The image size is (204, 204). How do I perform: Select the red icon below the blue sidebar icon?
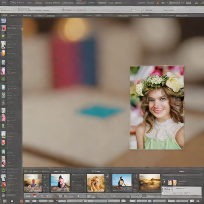click(4, 28)
